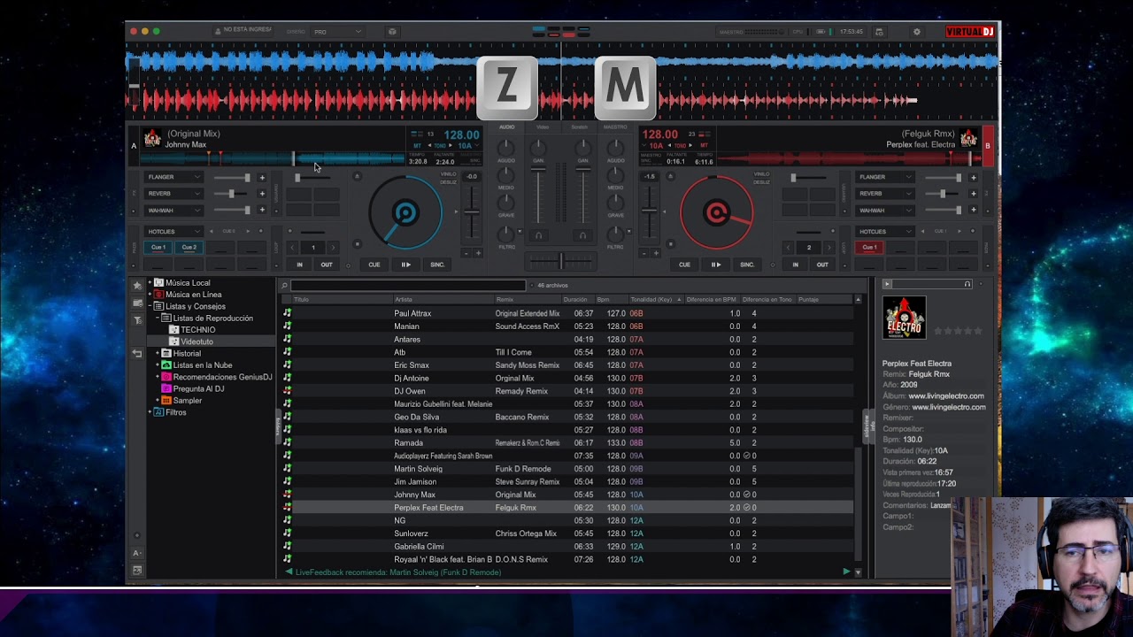This screenshot has width=1133, height=637.
Task: Add effect slot with plus next to deck A Flanger
Action: coord(262,178)
